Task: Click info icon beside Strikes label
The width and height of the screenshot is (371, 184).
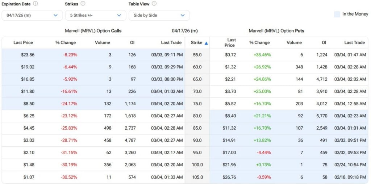Action: (83, 4)
